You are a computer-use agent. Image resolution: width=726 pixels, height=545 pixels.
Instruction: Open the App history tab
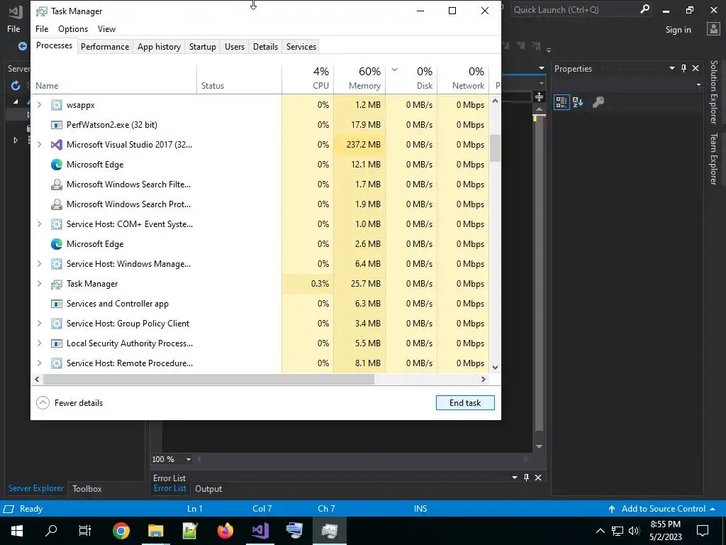pyautogui.click(x=159, y=47)
